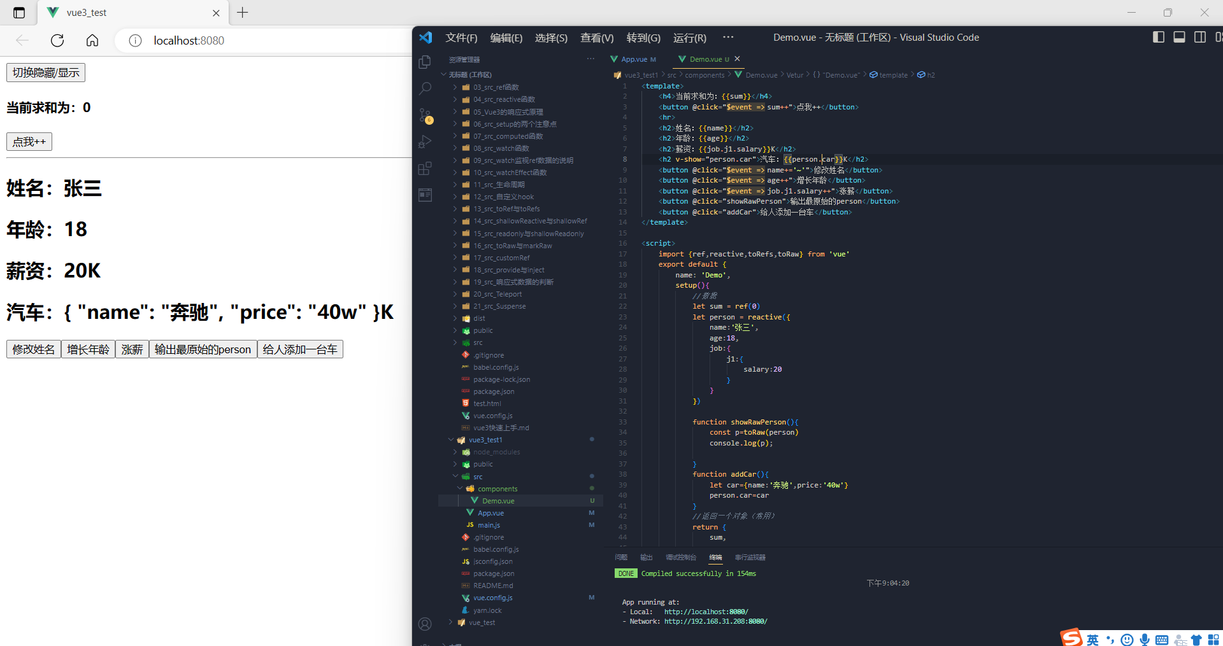Switch the Sogou input language 英 indicator

click(1093, 640)
